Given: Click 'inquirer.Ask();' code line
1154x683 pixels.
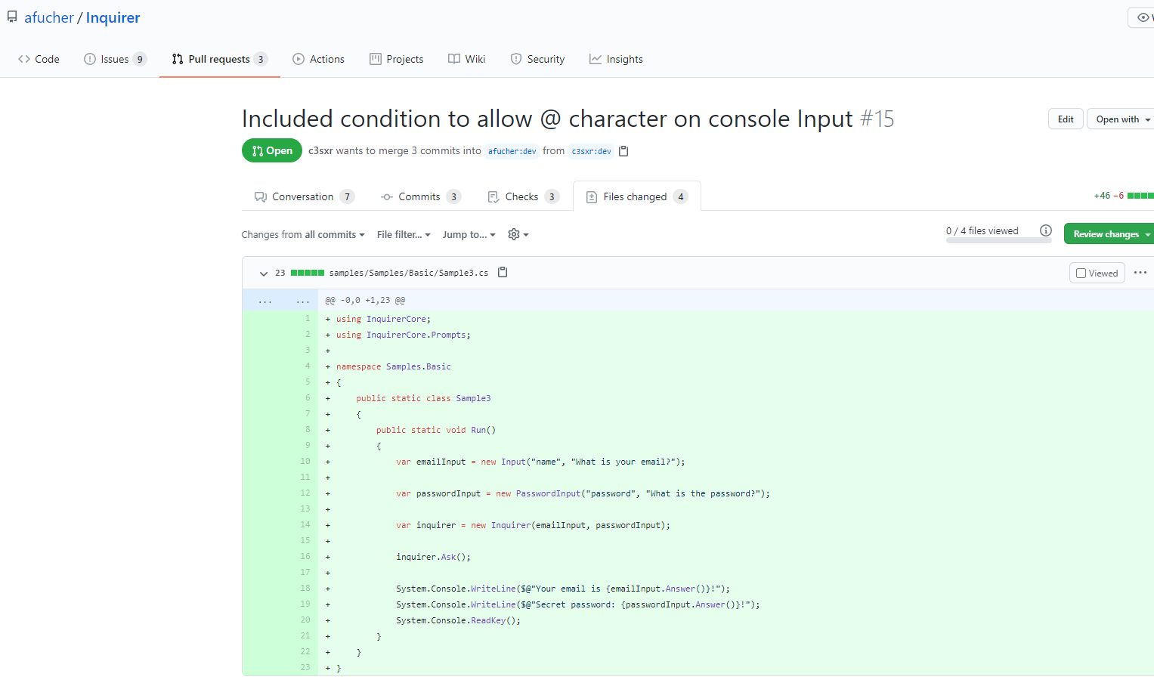Looking at the screenshot, I should (x=434, y=557).
